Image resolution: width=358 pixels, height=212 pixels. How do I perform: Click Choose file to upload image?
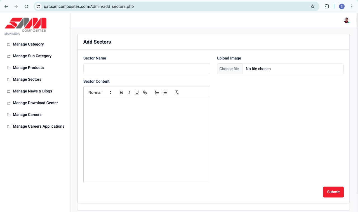click(229, 69)
